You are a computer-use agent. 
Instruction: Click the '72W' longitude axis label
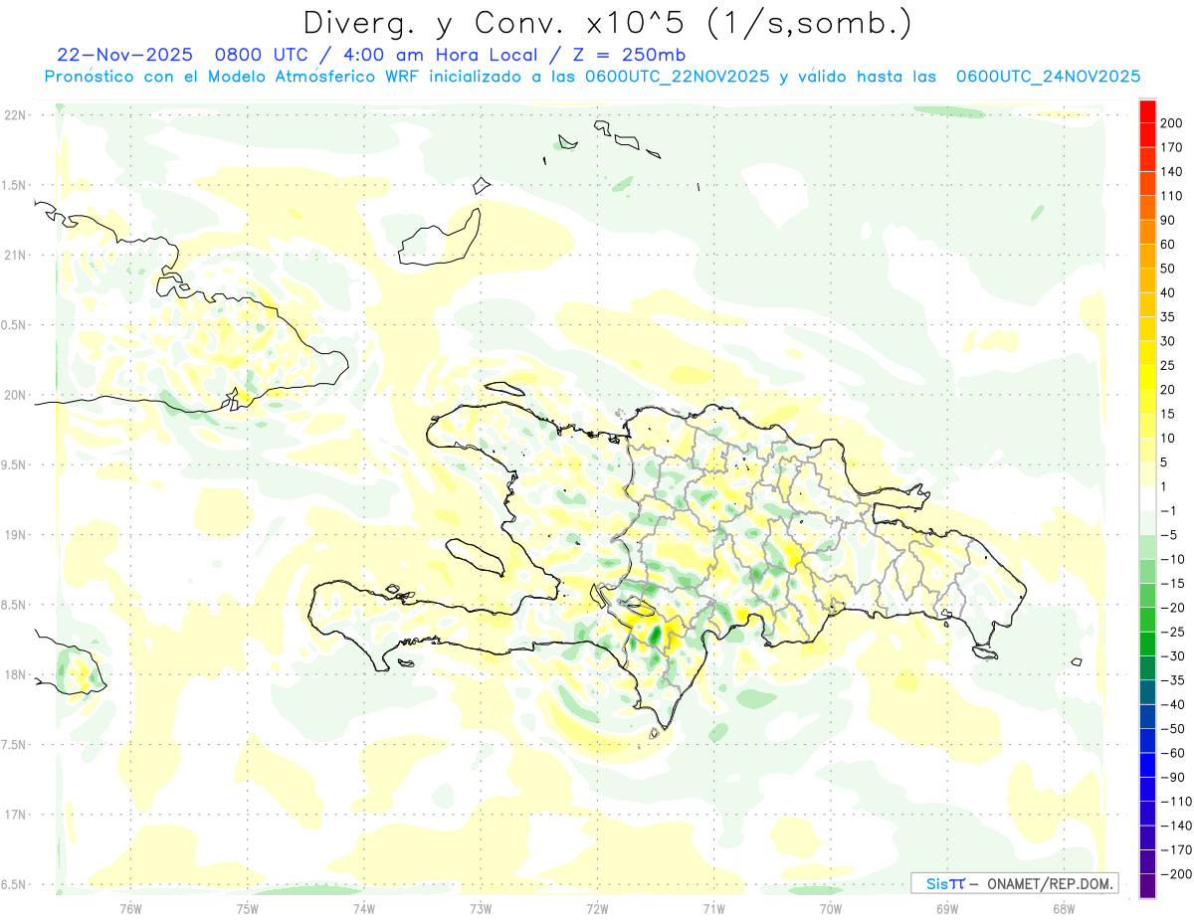pyautogui.click(x=597, y=908)
